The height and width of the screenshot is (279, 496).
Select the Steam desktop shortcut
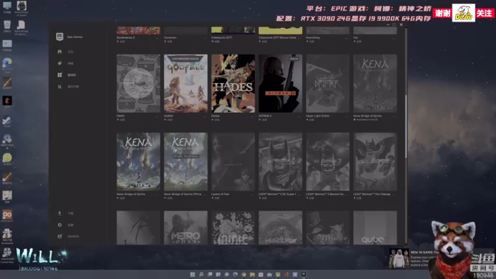7,122
